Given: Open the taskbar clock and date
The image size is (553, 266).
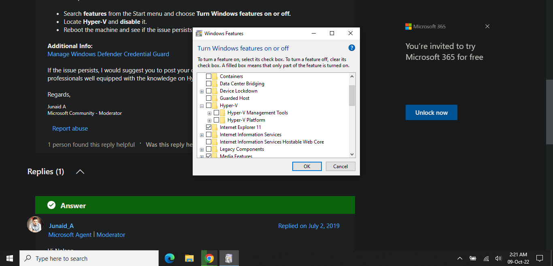Looking at the screenshot, I should point(519,258).
